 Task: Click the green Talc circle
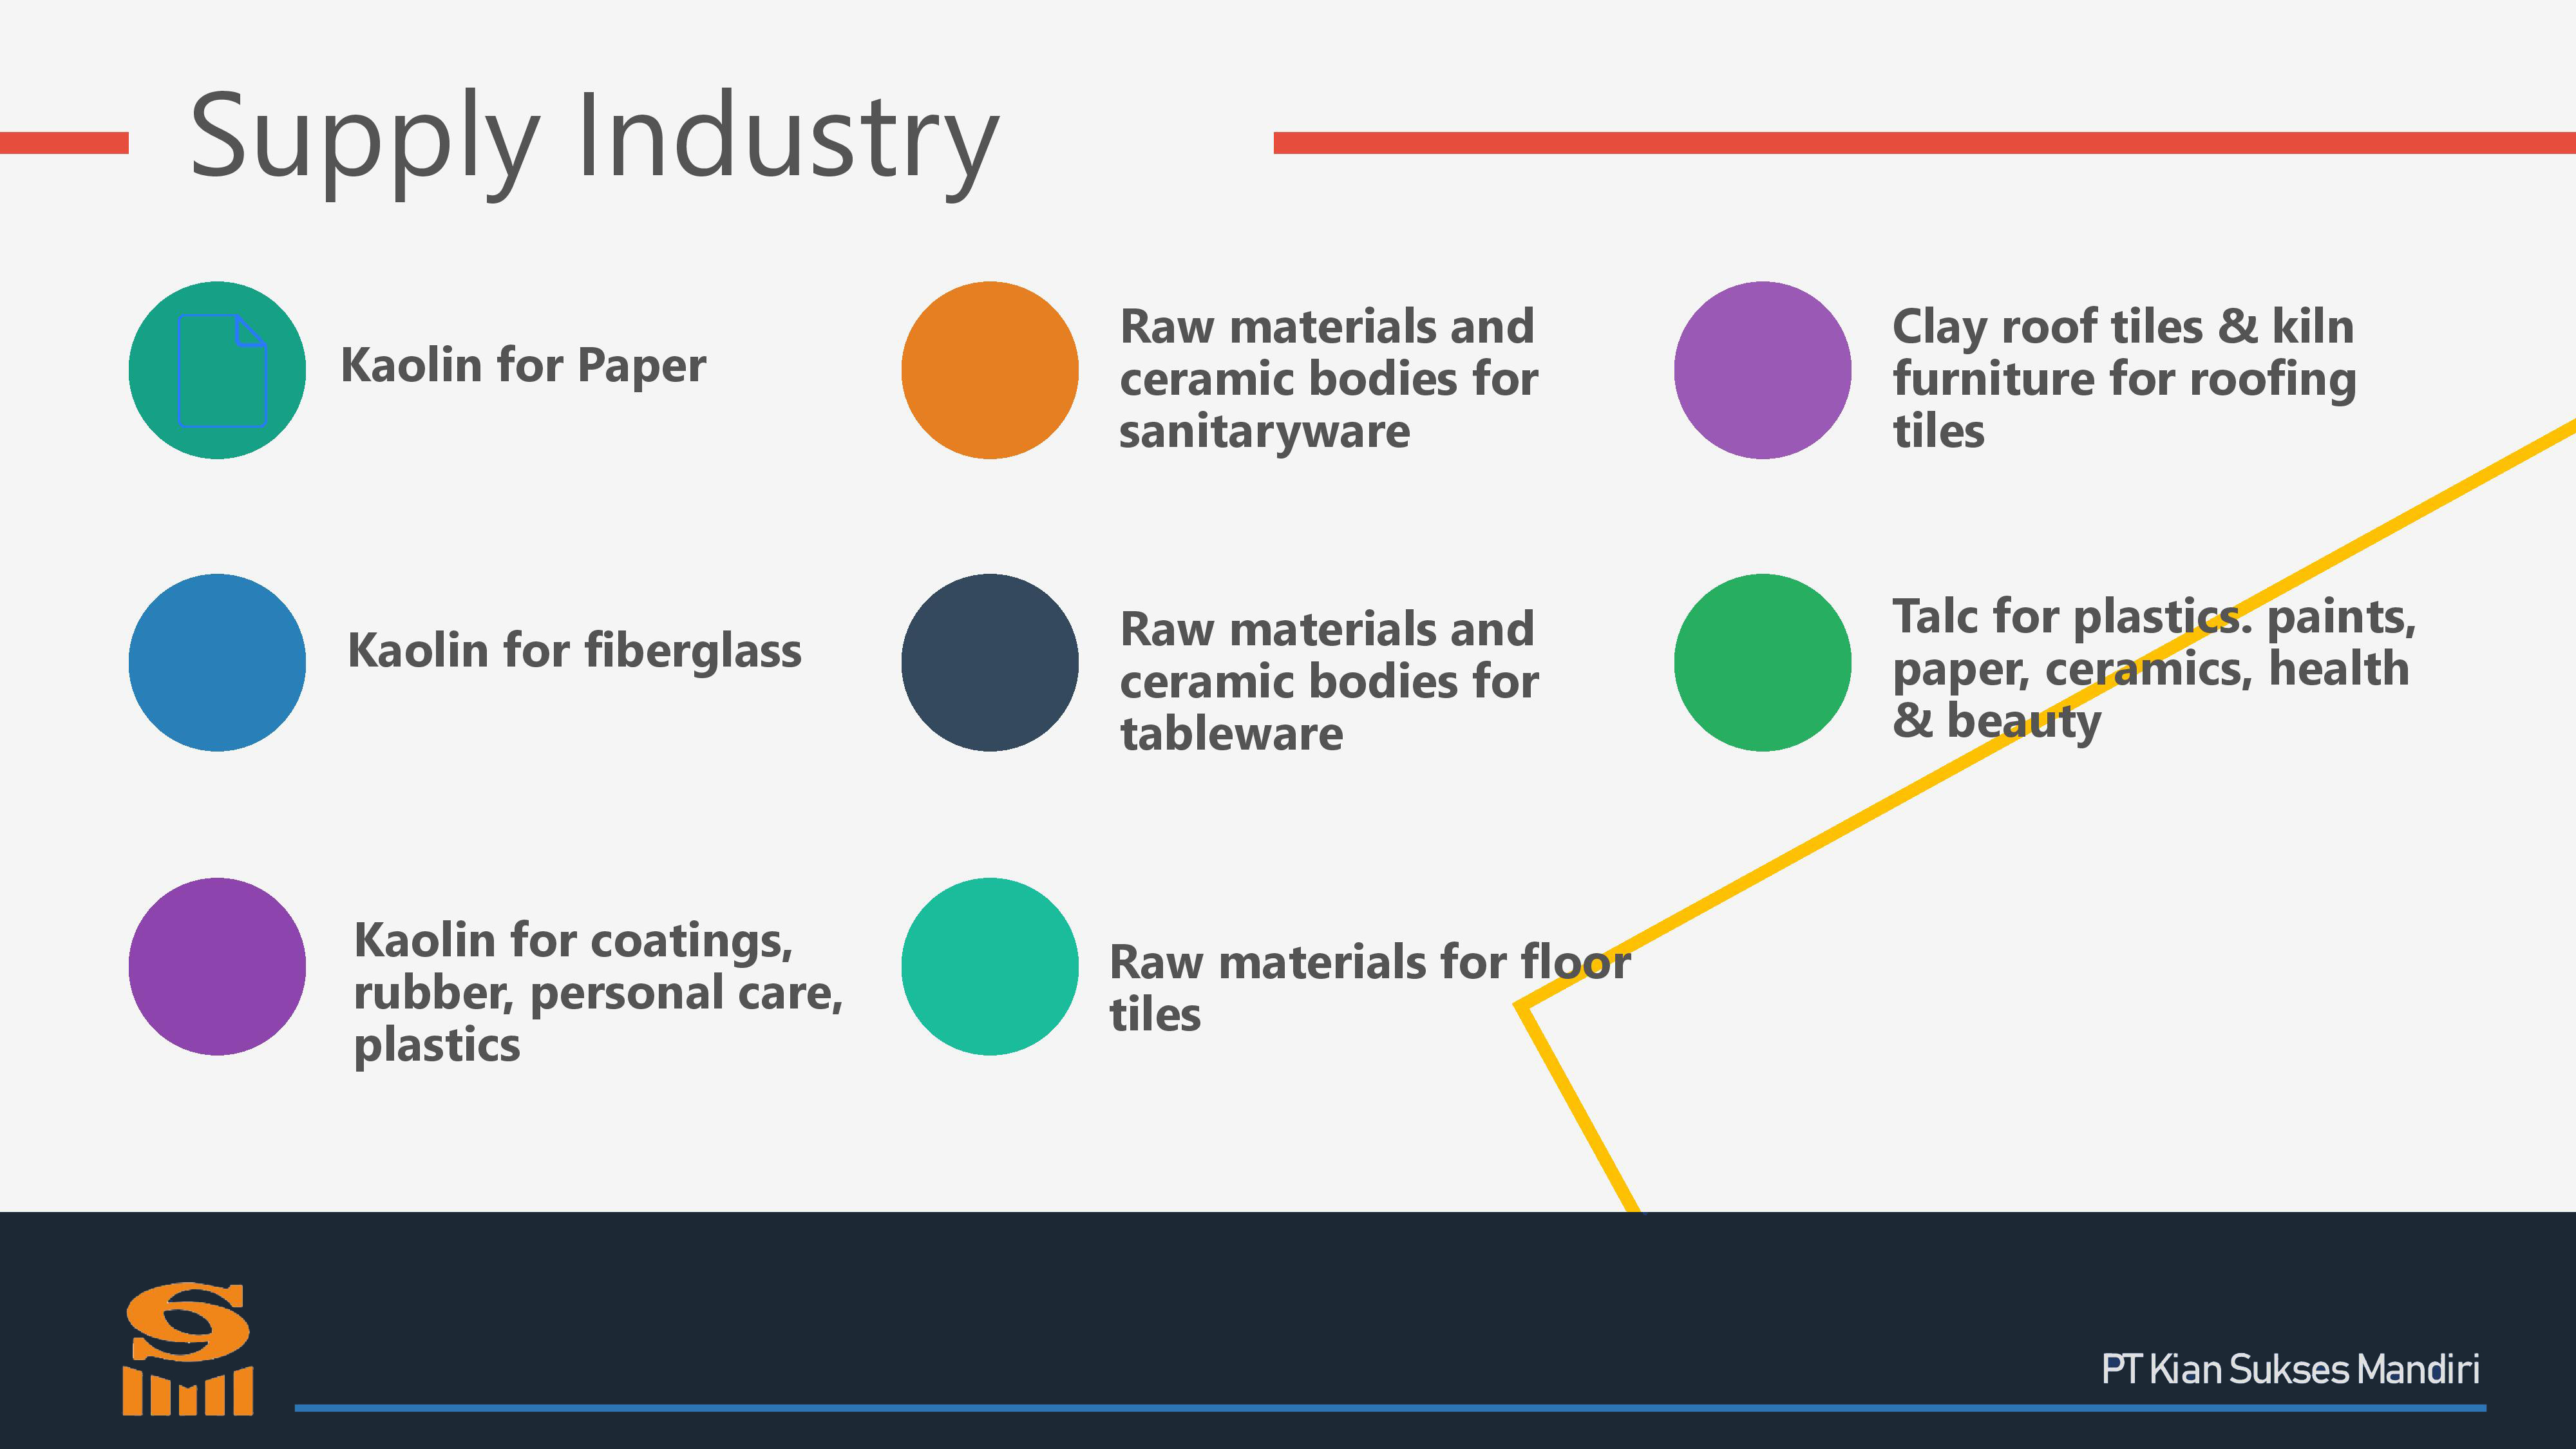pyautogui.click(x=1762, y=662)
